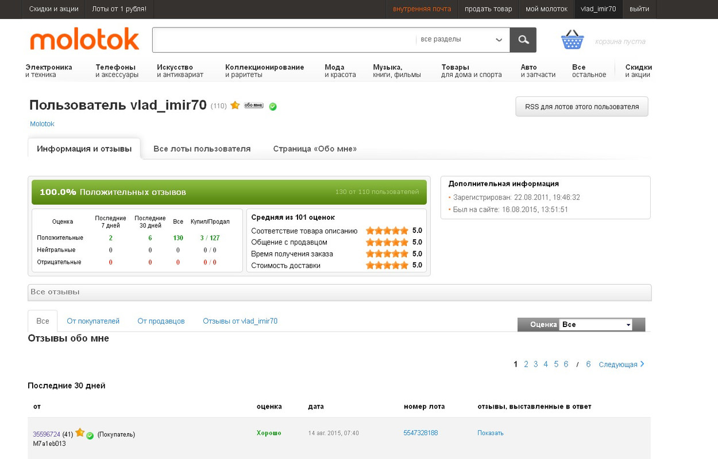This screenshot has height=459, width=718.
Task: Click the 'Molotok' breadcrumb link
Action: click(x=42, y=124)
